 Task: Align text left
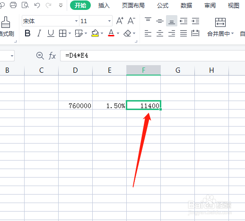[148, 33]
